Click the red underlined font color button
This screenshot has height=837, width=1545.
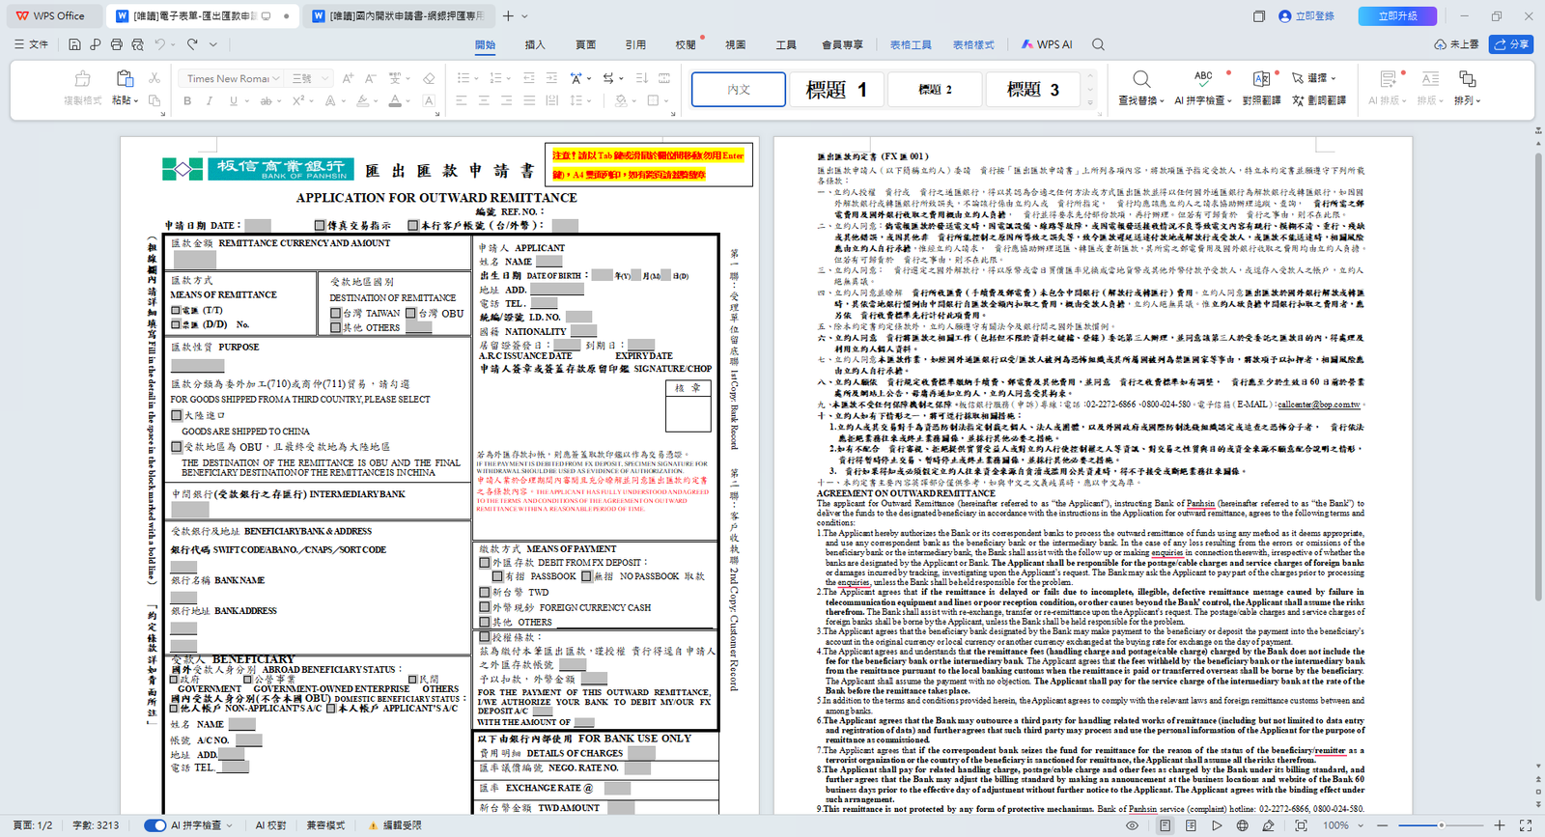(395, 100)
